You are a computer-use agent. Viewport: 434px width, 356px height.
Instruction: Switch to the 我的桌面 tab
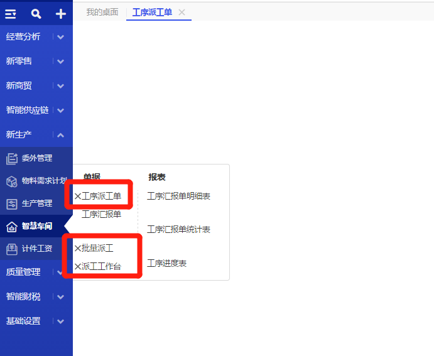click(x=102, y=12)
